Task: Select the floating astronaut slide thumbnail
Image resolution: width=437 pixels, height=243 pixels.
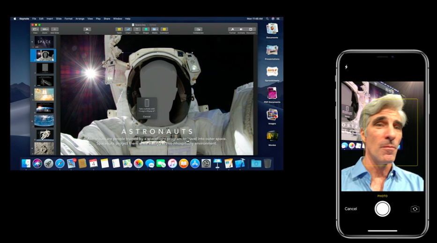Action: (x=45, y=134)
